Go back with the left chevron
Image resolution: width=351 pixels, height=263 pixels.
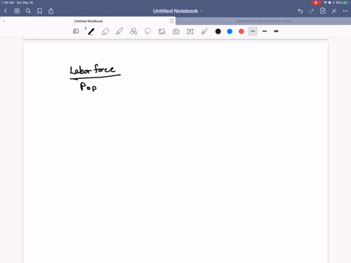tap(6, 11)
